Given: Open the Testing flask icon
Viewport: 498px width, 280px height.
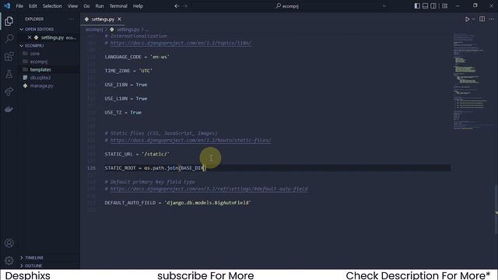Looking at the screenshot, I should (x=9, y=74).
